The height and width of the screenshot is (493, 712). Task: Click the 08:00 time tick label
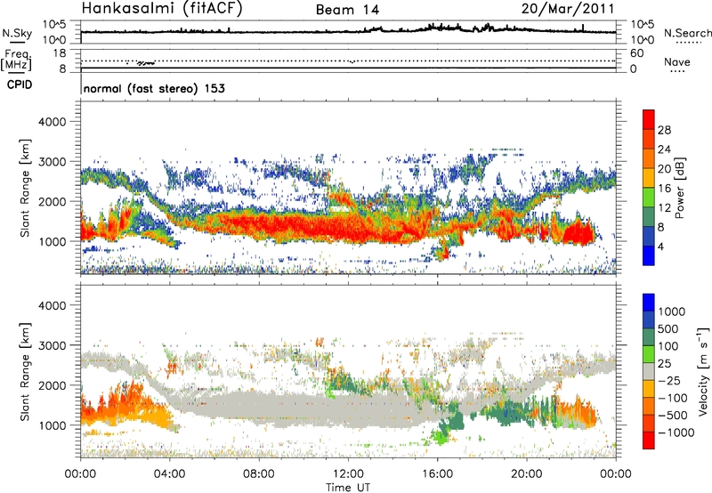pyautogui.click(x=258, y=474)
